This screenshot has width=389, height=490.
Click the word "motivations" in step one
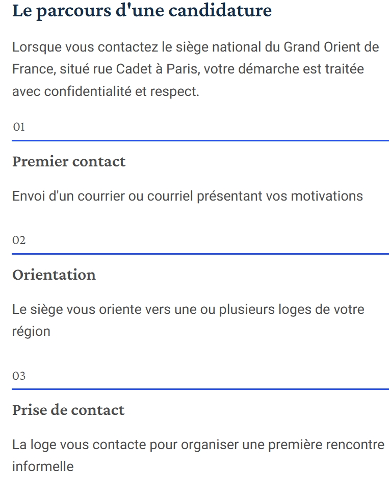coord(327,196)
